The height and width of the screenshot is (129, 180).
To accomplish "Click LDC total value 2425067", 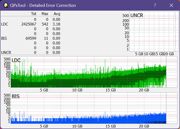I will point(29,24).
